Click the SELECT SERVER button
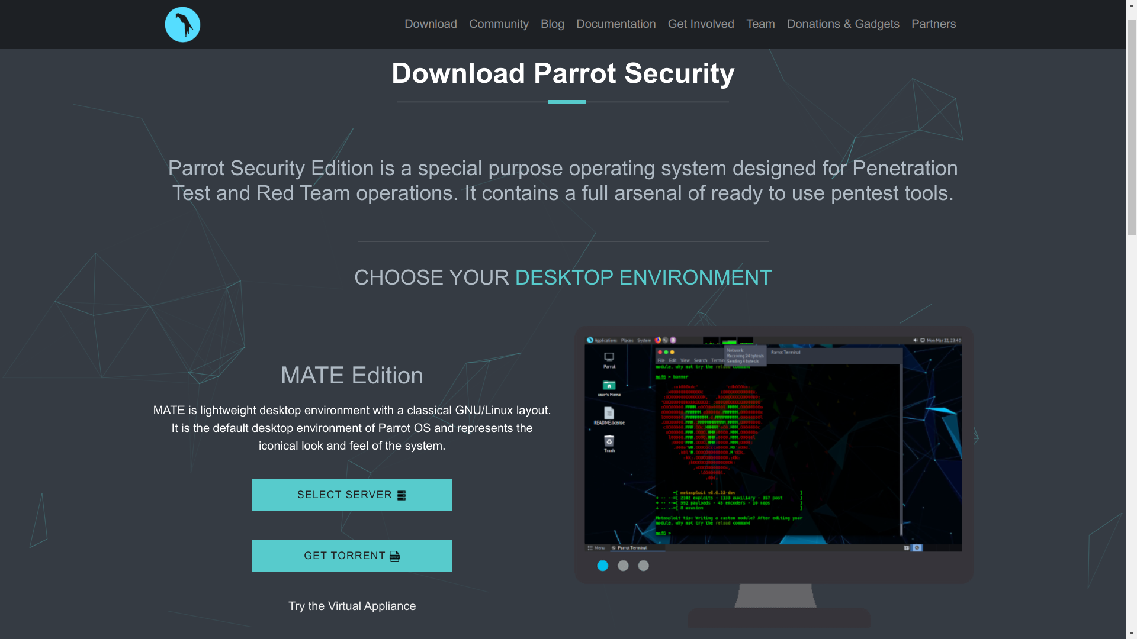The width and height of the screenshot is (1137, 639). (352, 494)
